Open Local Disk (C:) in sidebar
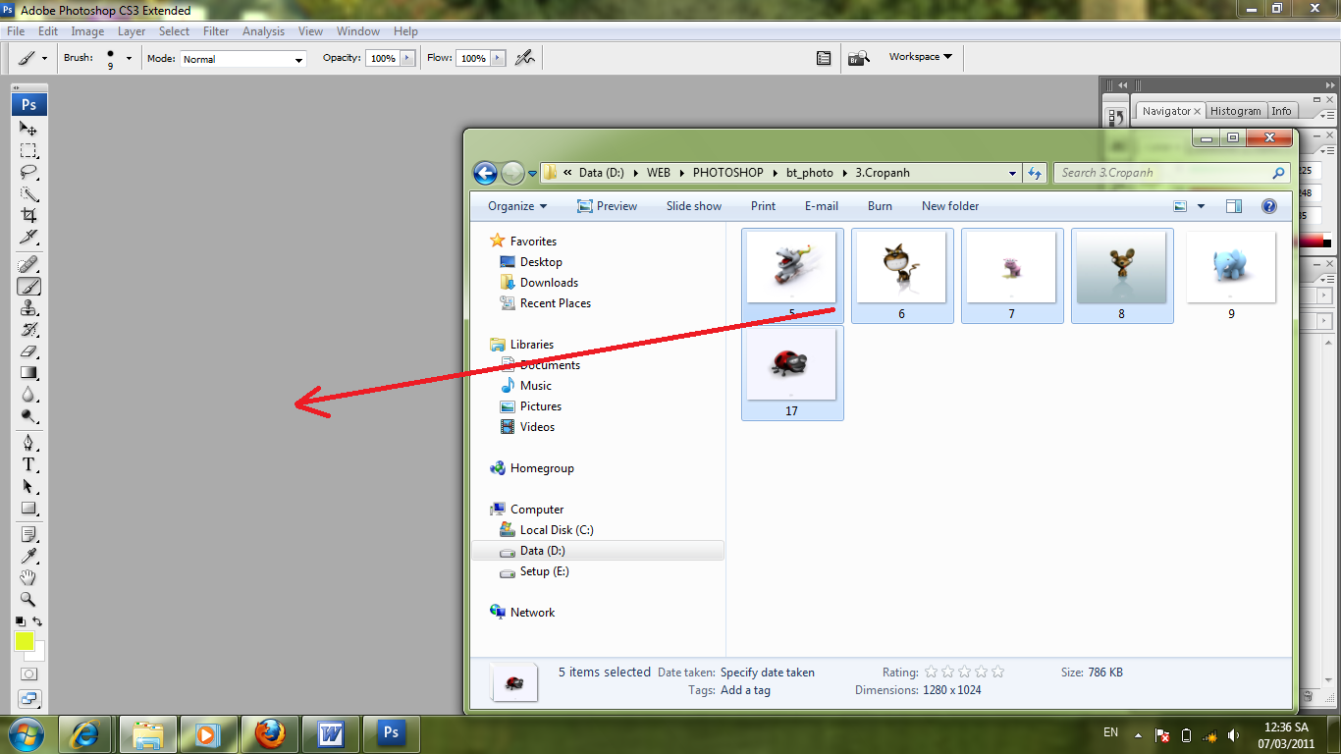 [x=557, y=530]
